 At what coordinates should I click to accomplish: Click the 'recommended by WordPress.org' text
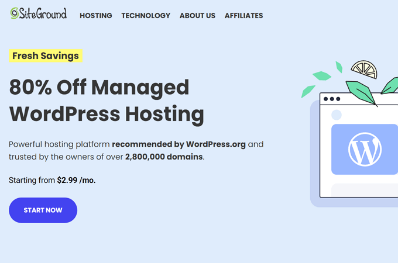pos(179,144)
